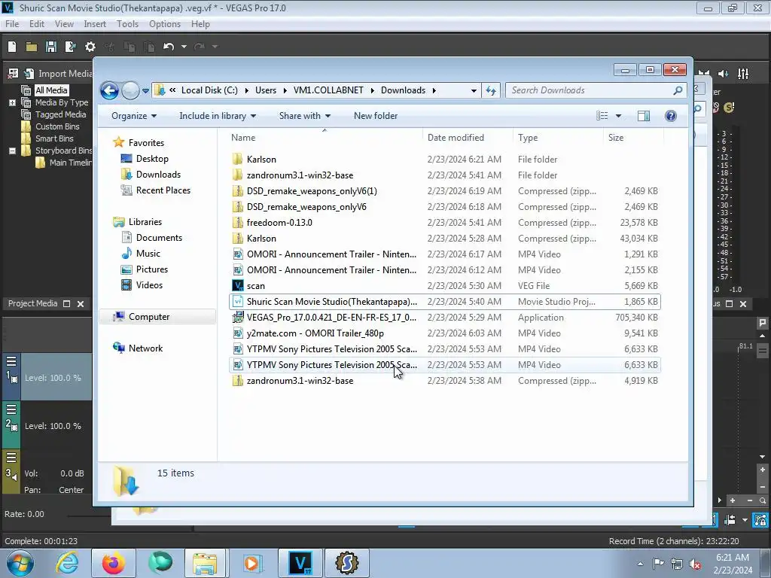Image resolution: width=771 pixels, height=578 pixels.
Task: Select DSD_remake_weapons_onlyV6(1) zip
Action: pos(445,190)
